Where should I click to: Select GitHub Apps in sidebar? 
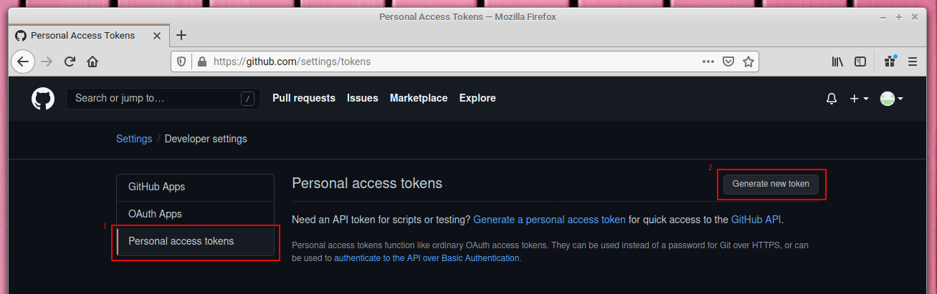pos(195,187)
